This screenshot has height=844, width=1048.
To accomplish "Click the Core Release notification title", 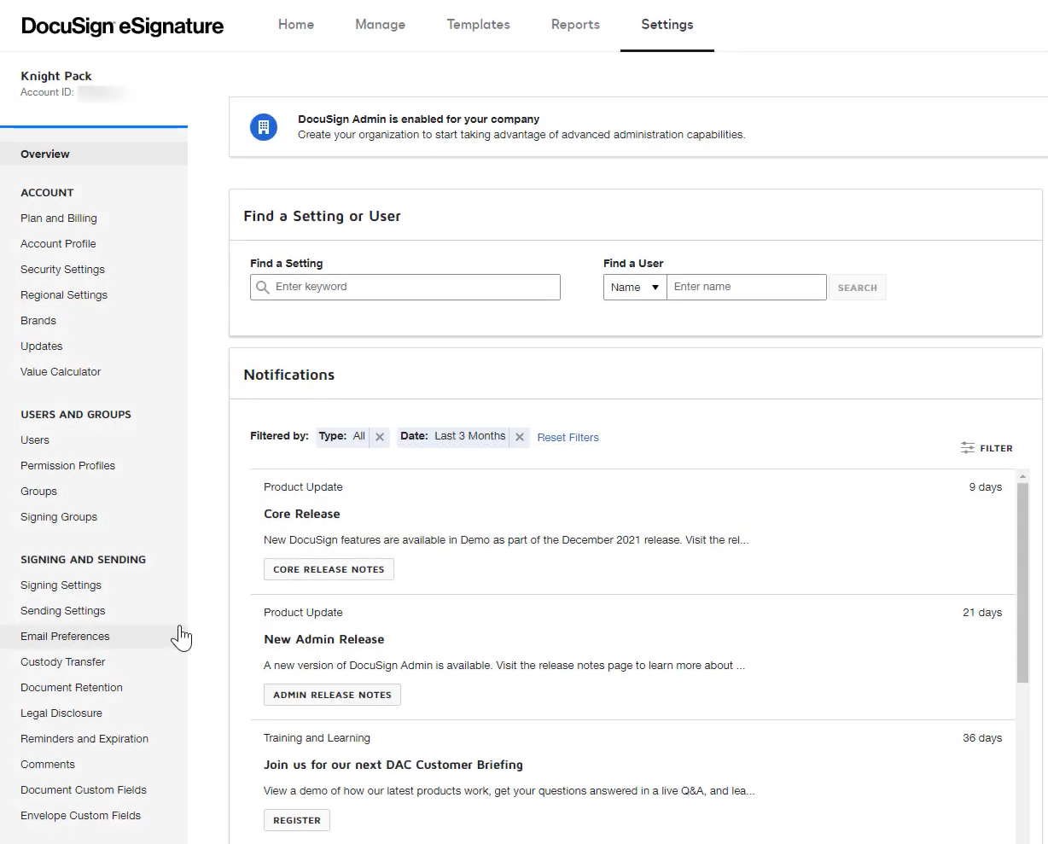I will (x=302, y=514).
